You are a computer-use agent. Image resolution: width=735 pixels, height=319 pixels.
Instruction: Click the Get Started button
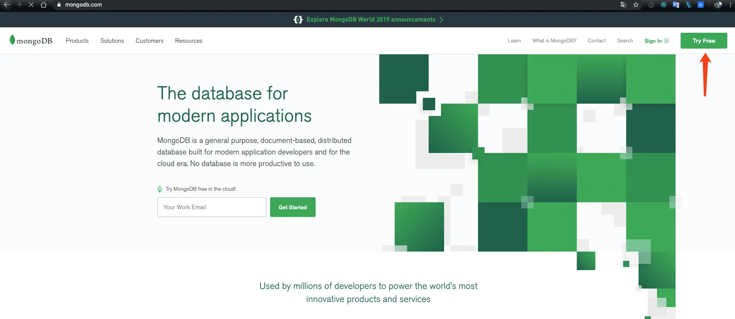pos(293,207)
